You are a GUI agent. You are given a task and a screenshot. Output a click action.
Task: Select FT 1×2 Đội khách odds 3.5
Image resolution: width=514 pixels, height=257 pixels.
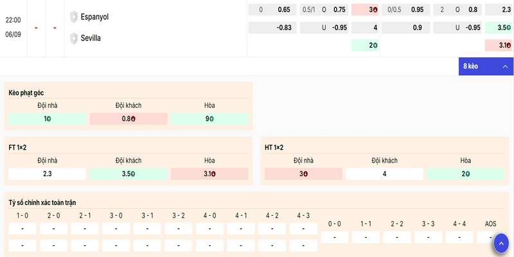(128, 173)
